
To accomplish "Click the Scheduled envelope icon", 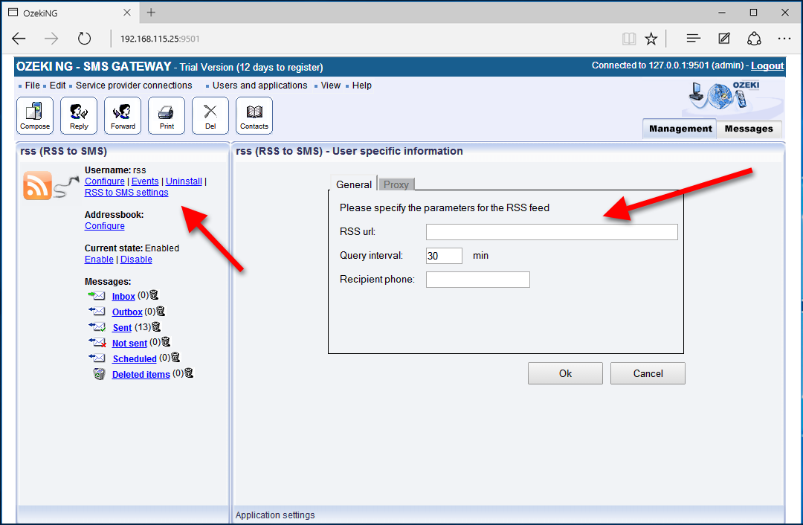I will 97,358.
